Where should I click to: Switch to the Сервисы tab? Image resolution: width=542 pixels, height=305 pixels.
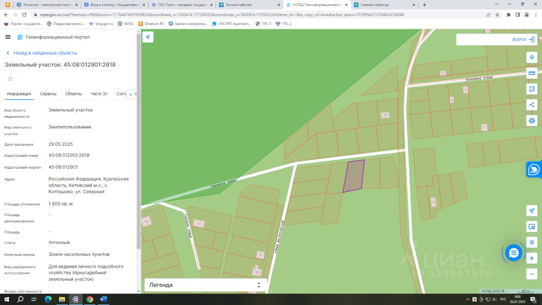[x=48, y=94]
